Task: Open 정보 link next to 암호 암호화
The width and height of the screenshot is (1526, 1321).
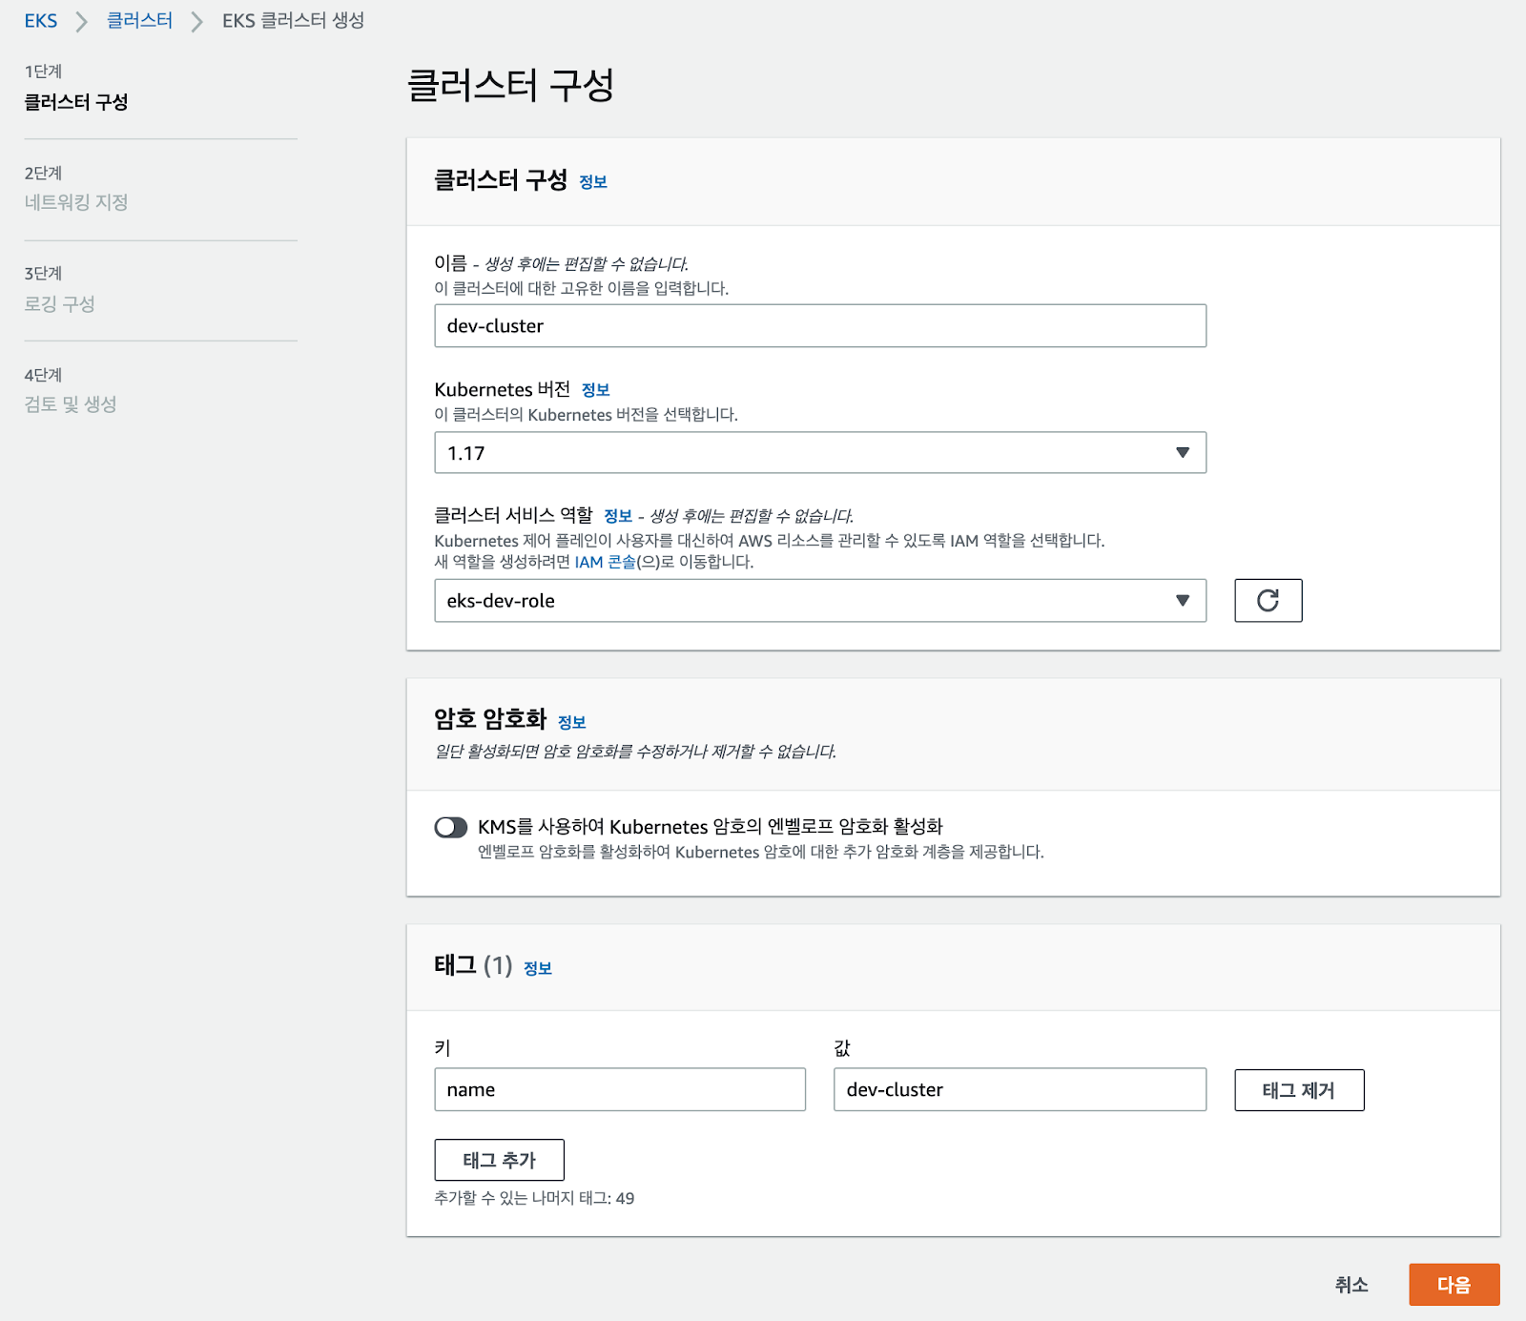Action: click(572, 722)
